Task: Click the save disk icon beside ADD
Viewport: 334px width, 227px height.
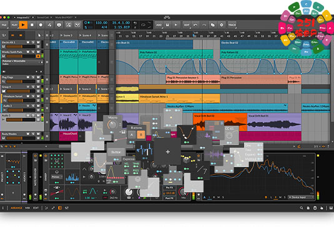Action: (168, 25)
